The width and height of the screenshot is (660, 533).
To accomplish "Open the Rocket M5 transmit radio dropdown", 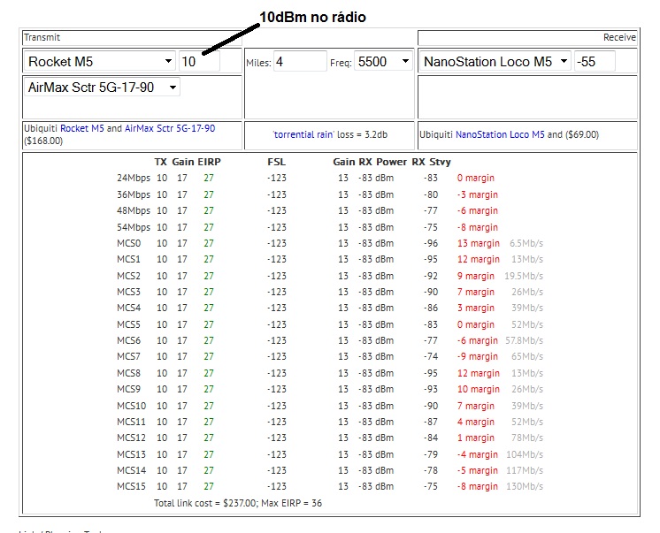I will coord(100,61).
